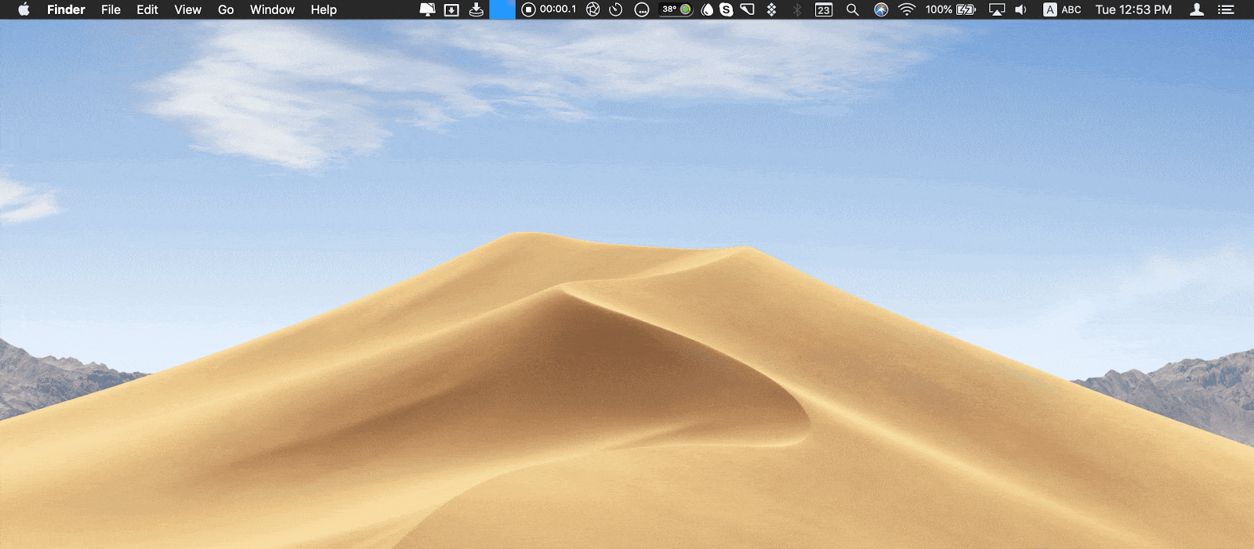Click the Siri icon

tap(881, 9)
